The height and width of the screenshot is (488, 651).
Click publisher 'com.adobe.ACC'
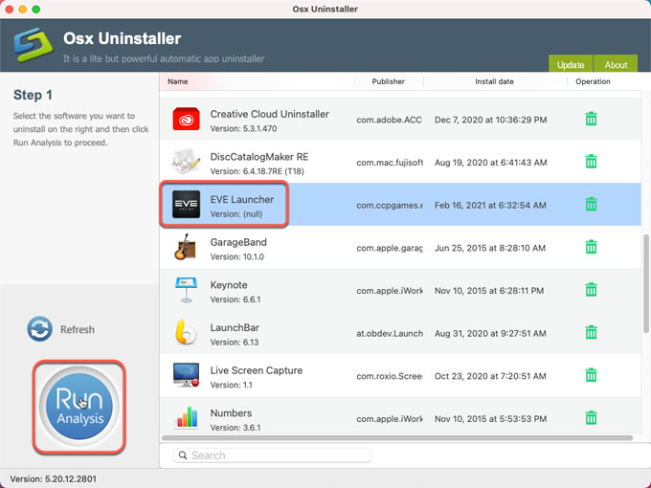click(389, 120)
